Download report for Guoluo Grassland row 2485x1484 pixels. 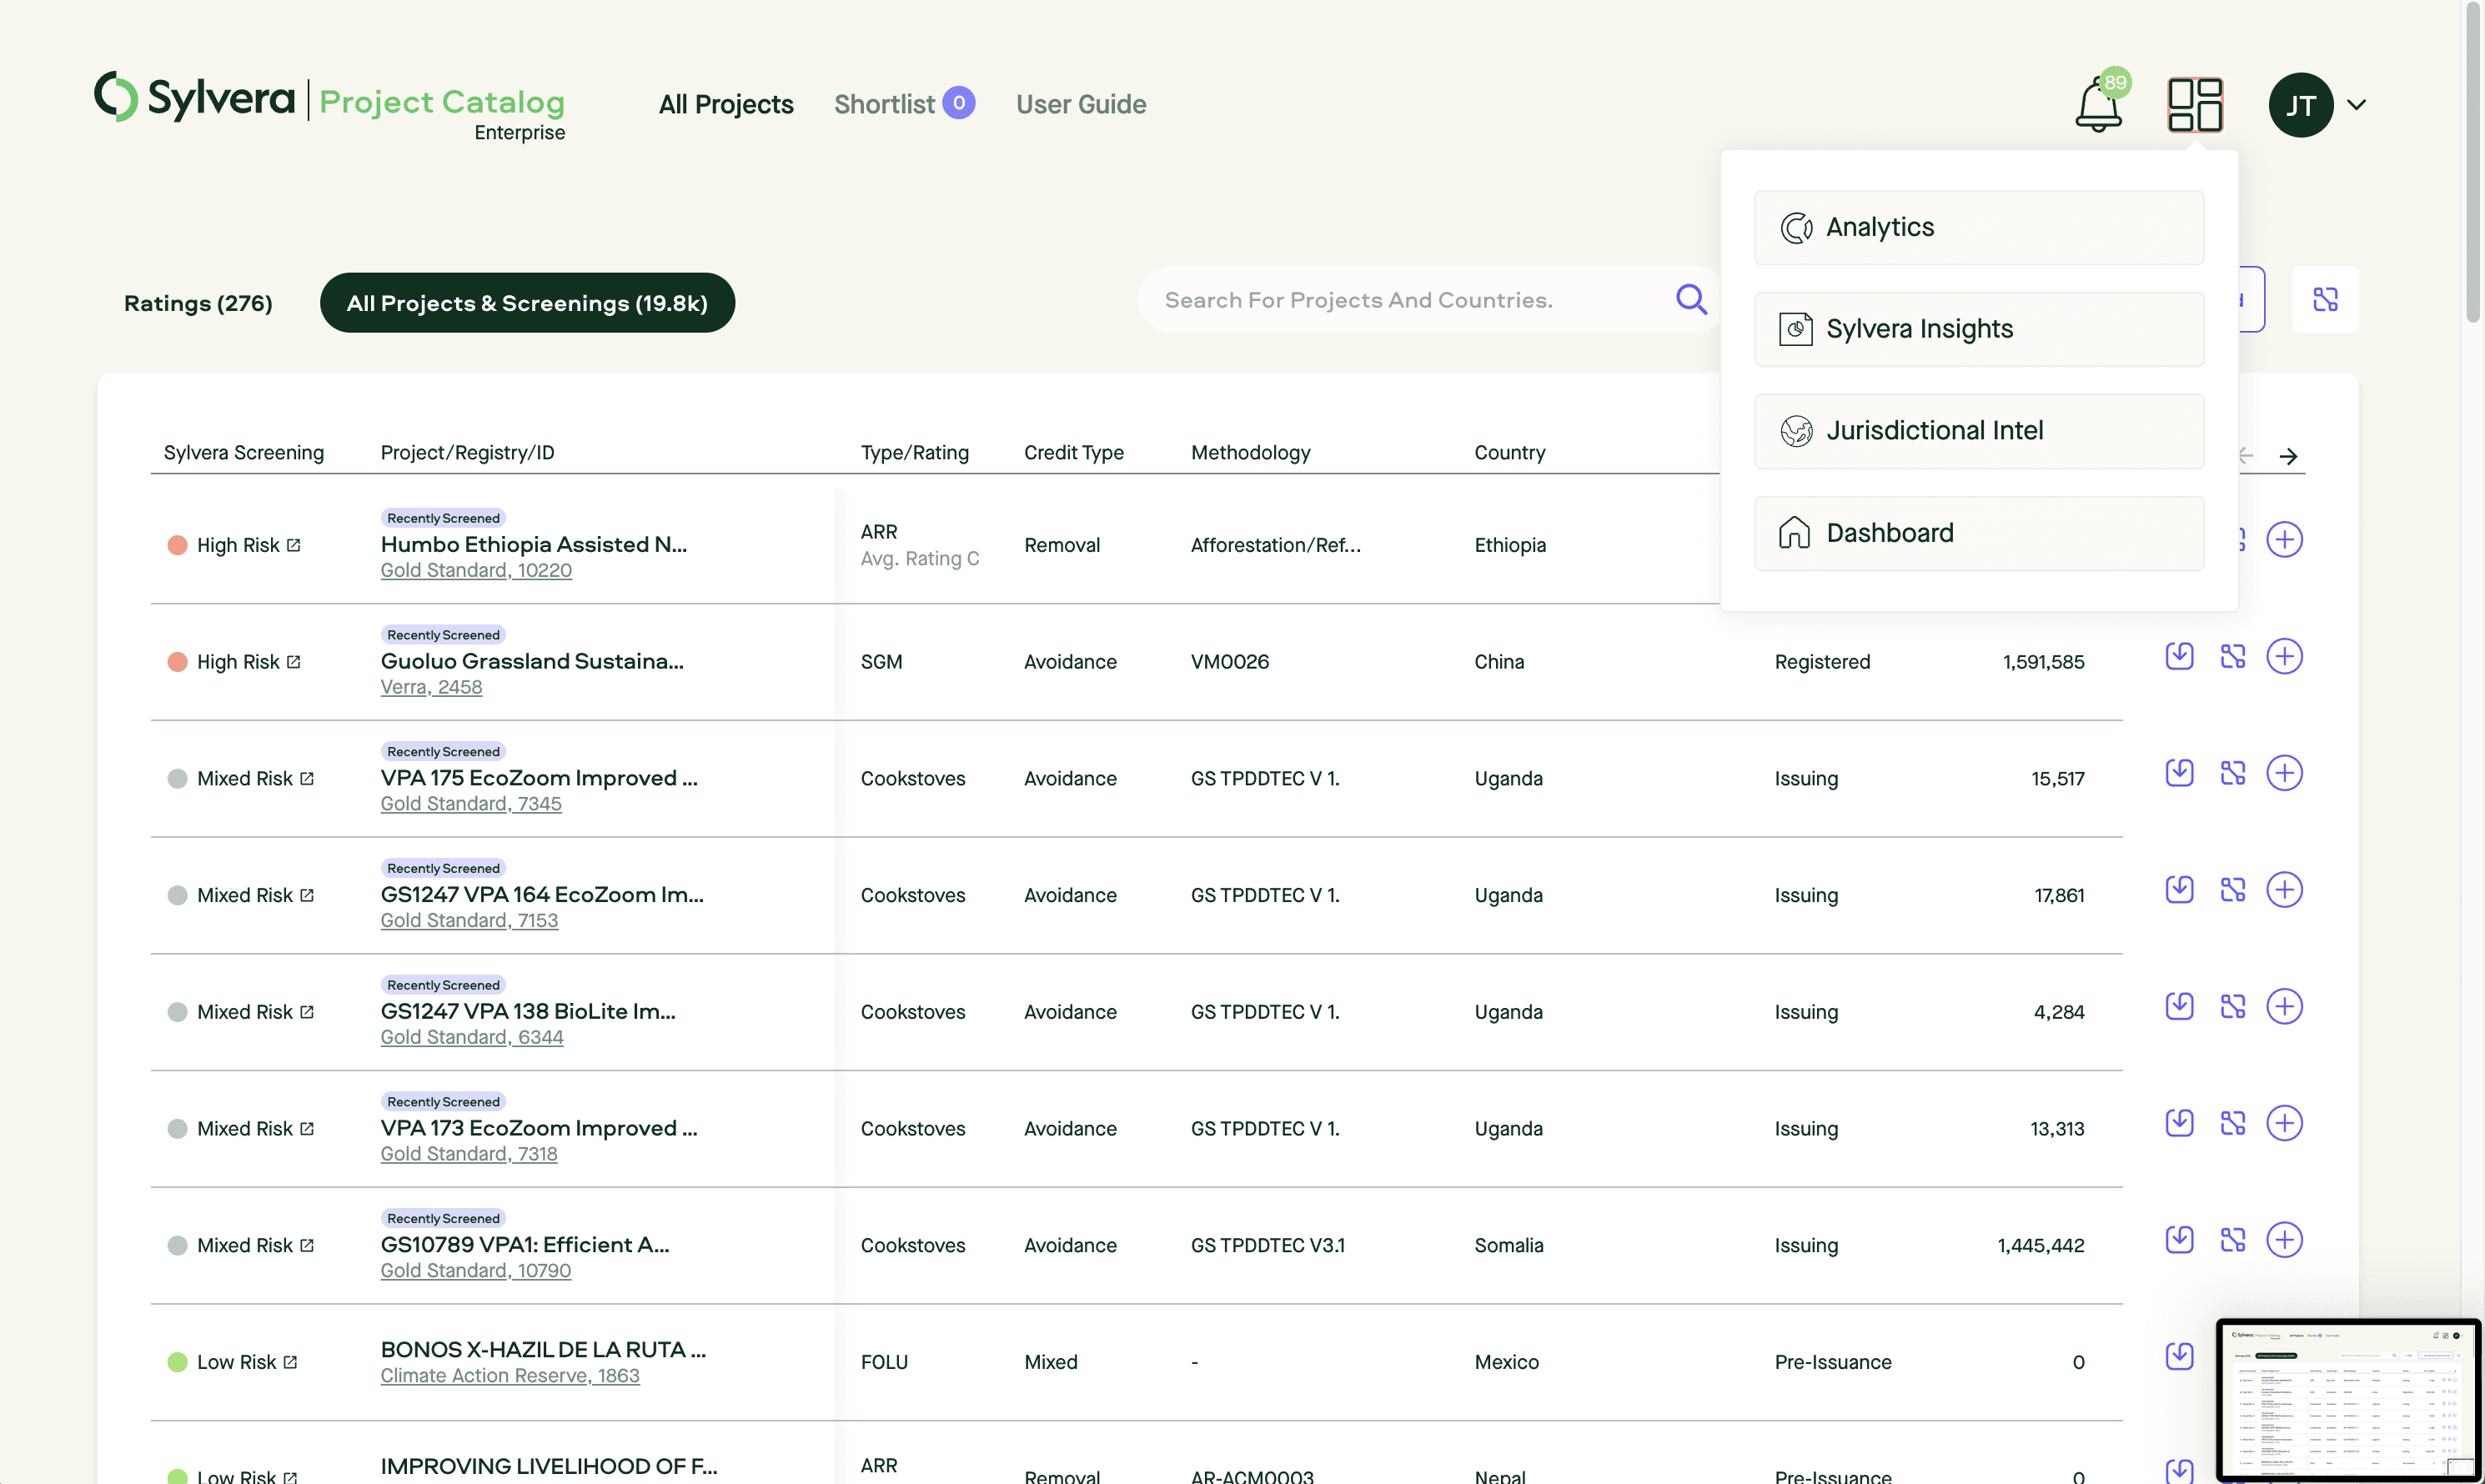[x=2179, y=656]
